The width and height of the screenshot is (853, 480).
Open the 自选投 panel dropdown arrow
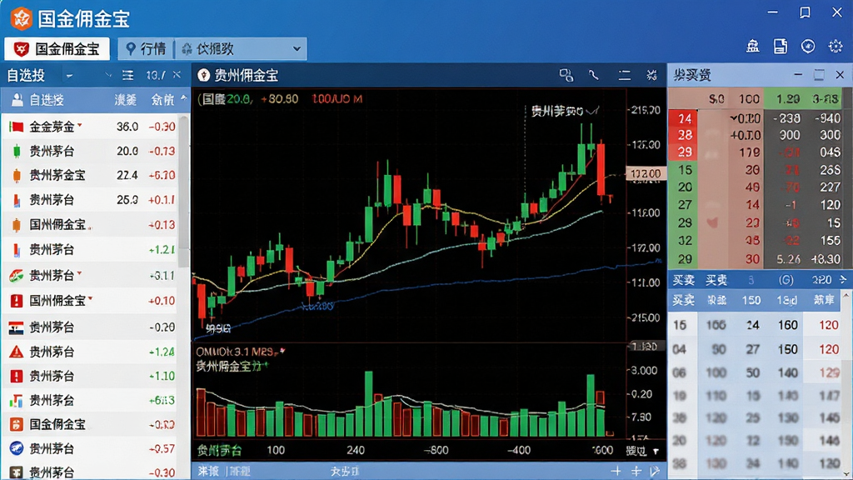click(x=69, y=76)
